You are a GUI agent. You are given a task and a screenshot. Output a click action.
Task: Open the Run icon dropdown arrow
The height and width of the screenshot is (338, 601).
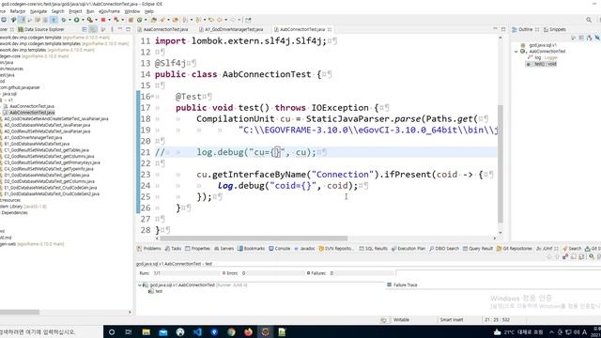tap(83, 20)
